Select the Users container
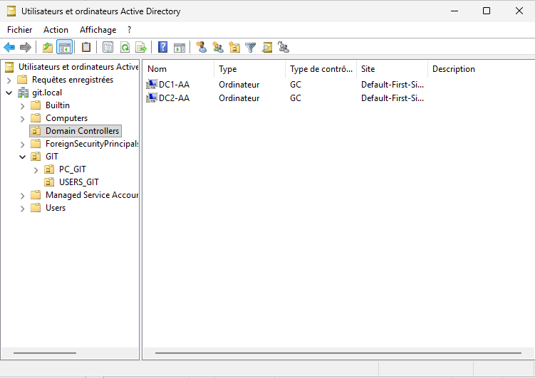Screen dimensions: 535x378 click(56, 208)
